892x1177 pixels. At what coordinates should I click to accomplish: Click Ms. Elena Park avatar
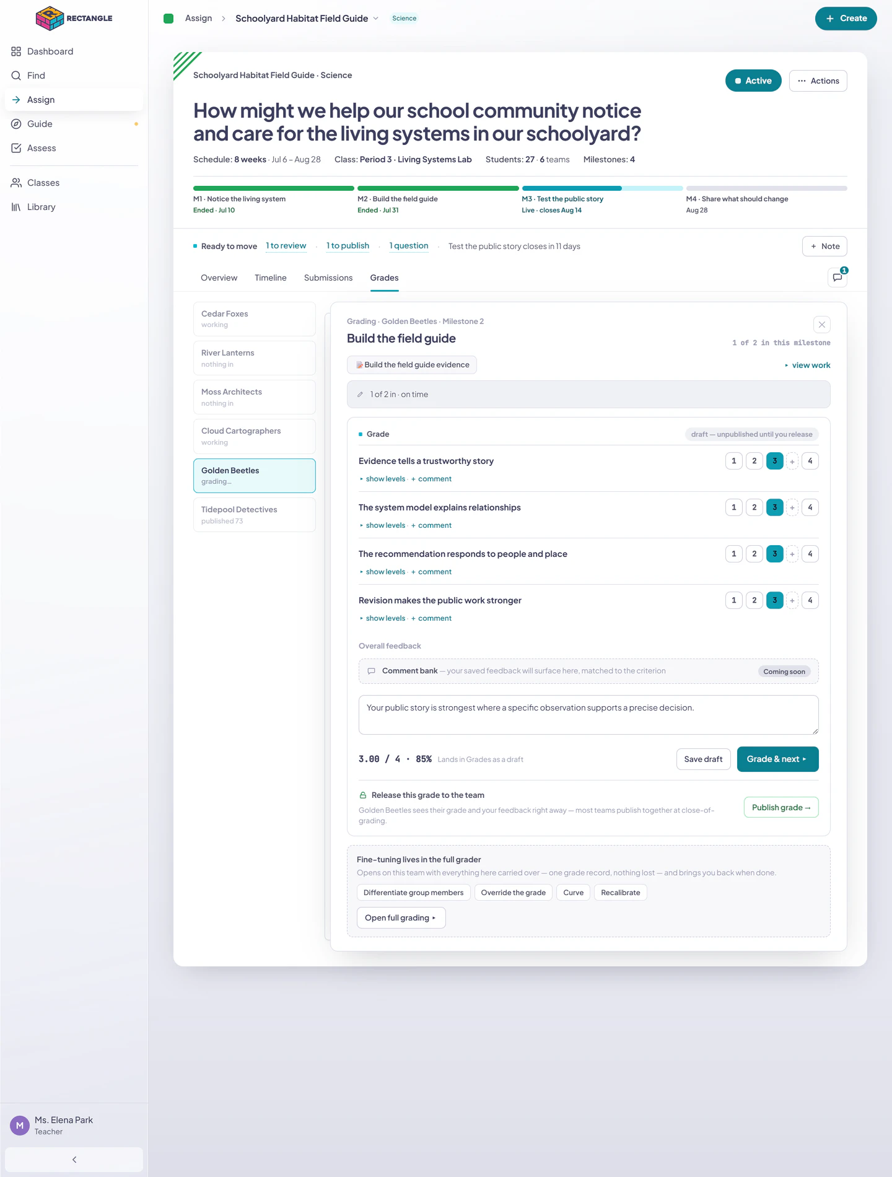tap(20, 1126)
